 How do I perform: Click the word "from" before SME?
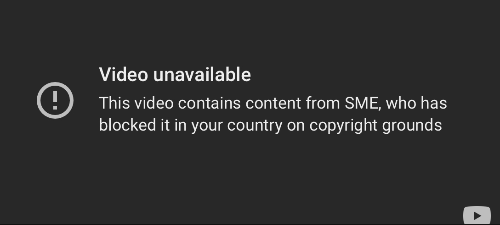click(x=323, y=103)
